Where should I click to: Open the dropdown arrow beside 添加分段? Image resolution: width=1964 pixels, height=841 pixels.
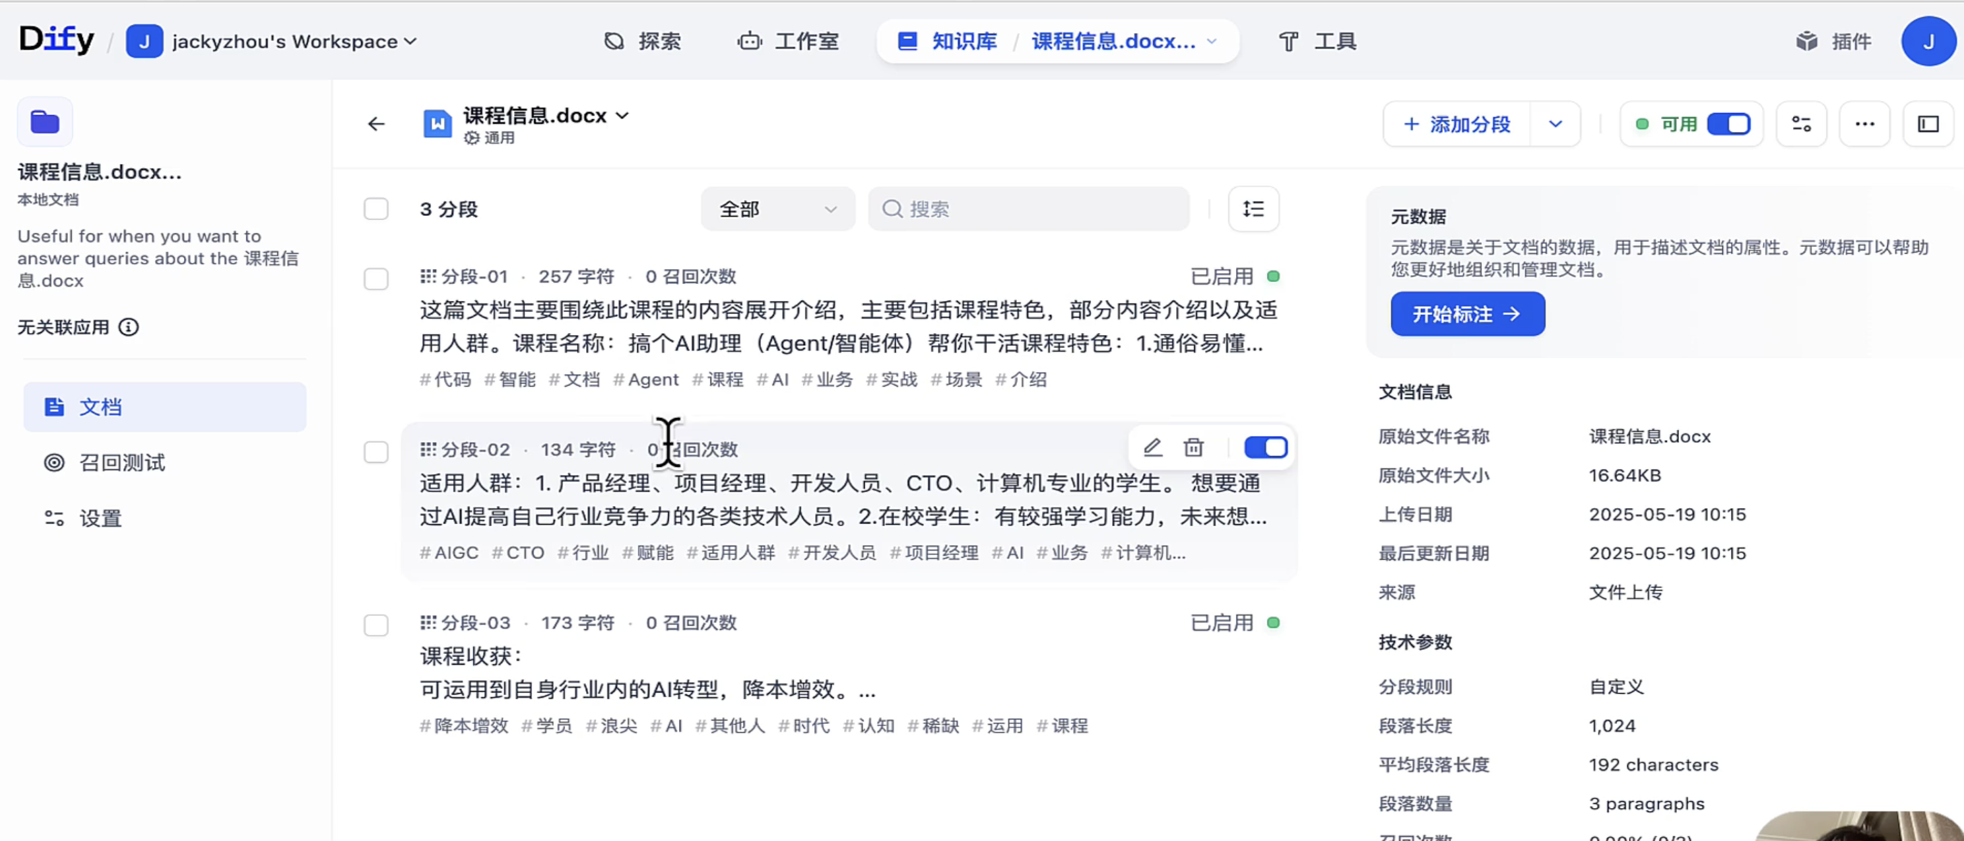tap(1555, 124)
